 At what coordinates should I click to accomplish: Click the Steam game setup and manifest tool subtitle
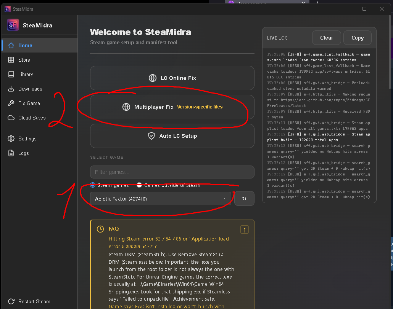(134, 42)
